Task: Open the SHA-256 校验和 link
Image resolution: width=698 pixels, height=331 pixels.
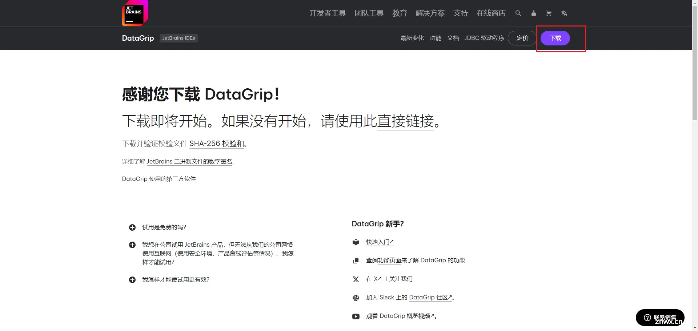Action: click(217, 144)
